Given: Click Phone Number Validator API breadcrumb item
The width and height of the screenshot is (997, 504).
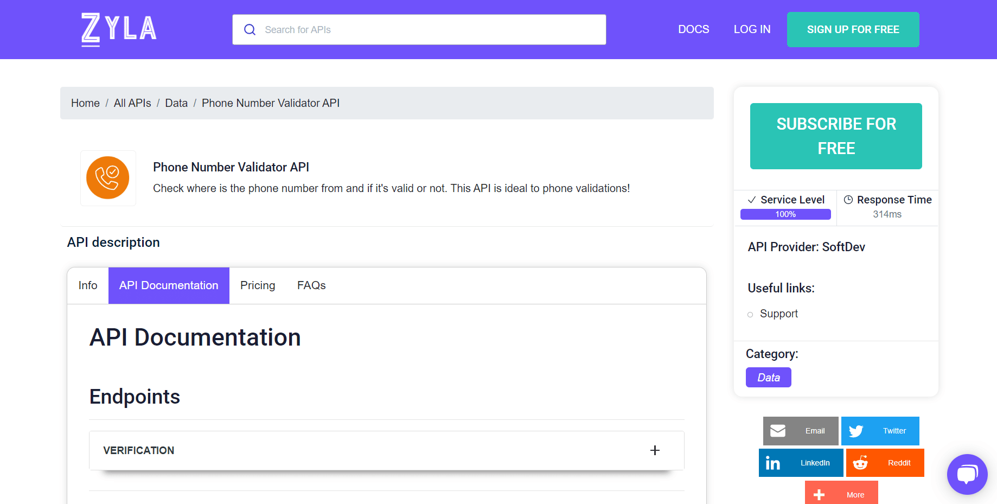Looking at the screenshot, I should point(271,103).
